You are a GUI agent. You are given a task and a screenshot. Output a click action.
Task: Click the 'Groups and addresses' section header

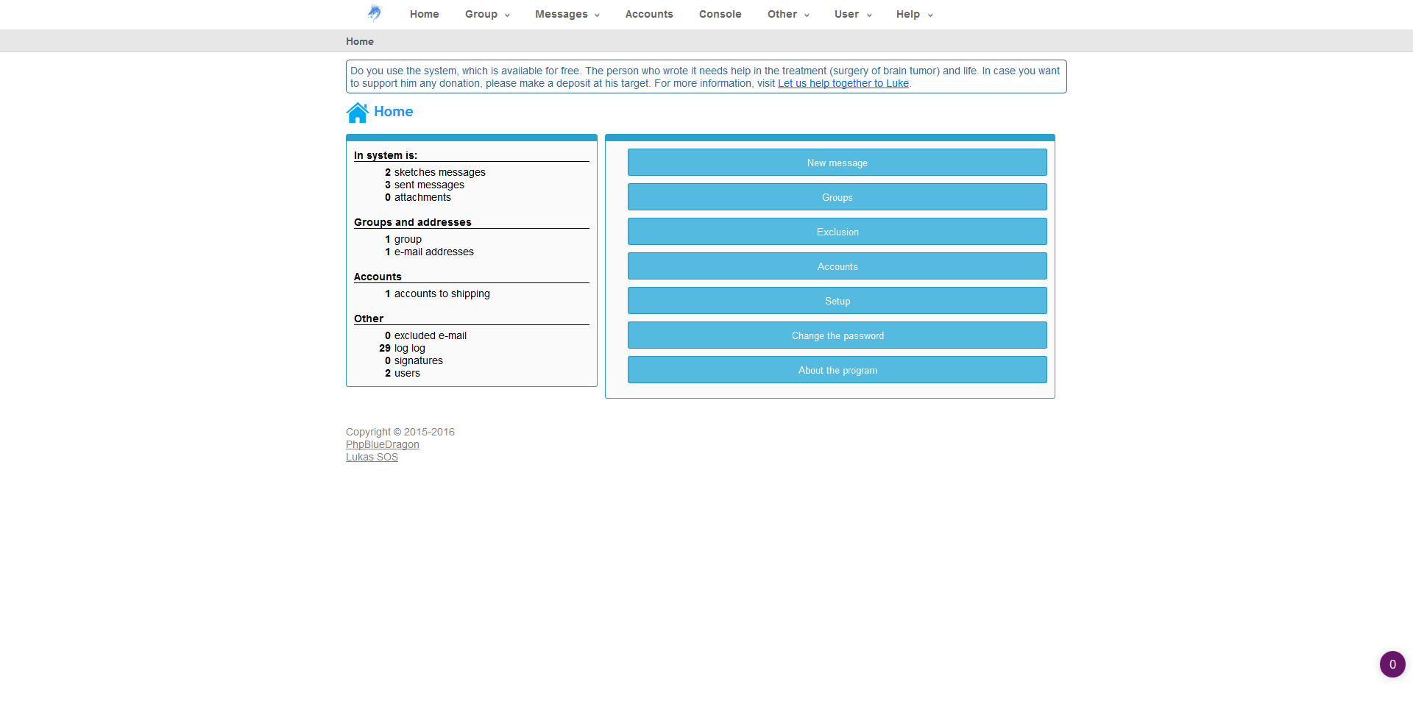413,222
